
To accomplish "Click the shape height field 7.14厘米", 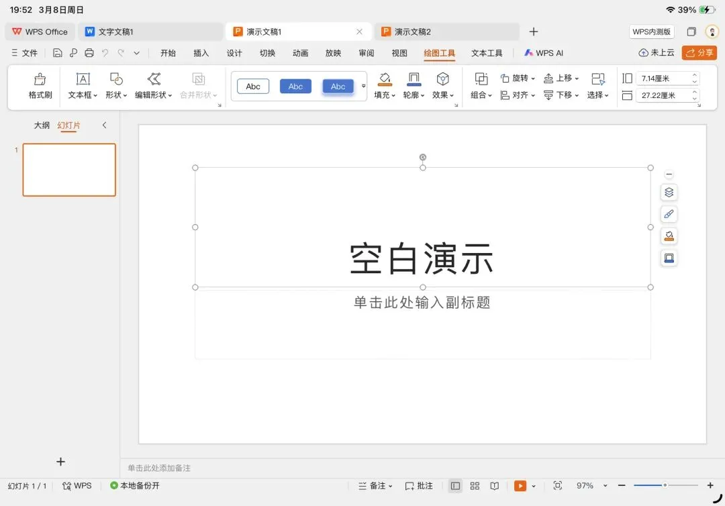I will click(x=667, y=79).
